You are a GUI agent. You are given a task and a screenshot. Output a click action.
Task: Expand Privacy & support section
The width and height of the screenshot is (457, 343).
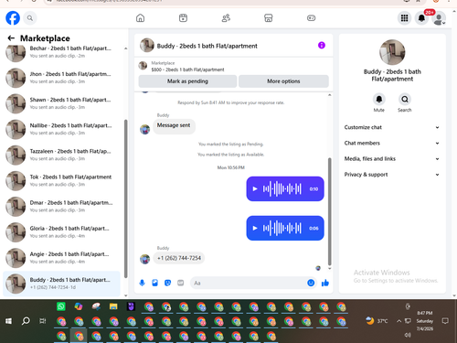pyautogui.click(x=392, y=175)
